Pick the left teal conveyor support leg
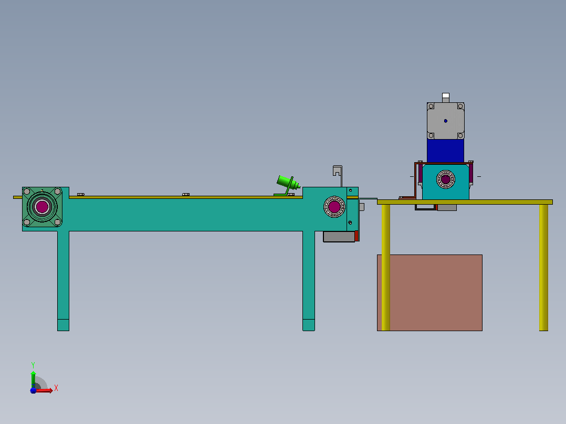This screenshot has width=566, height=424. tap(63, 281)
